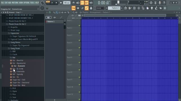Click the microphone recording icon

click(x=160, y=3)
